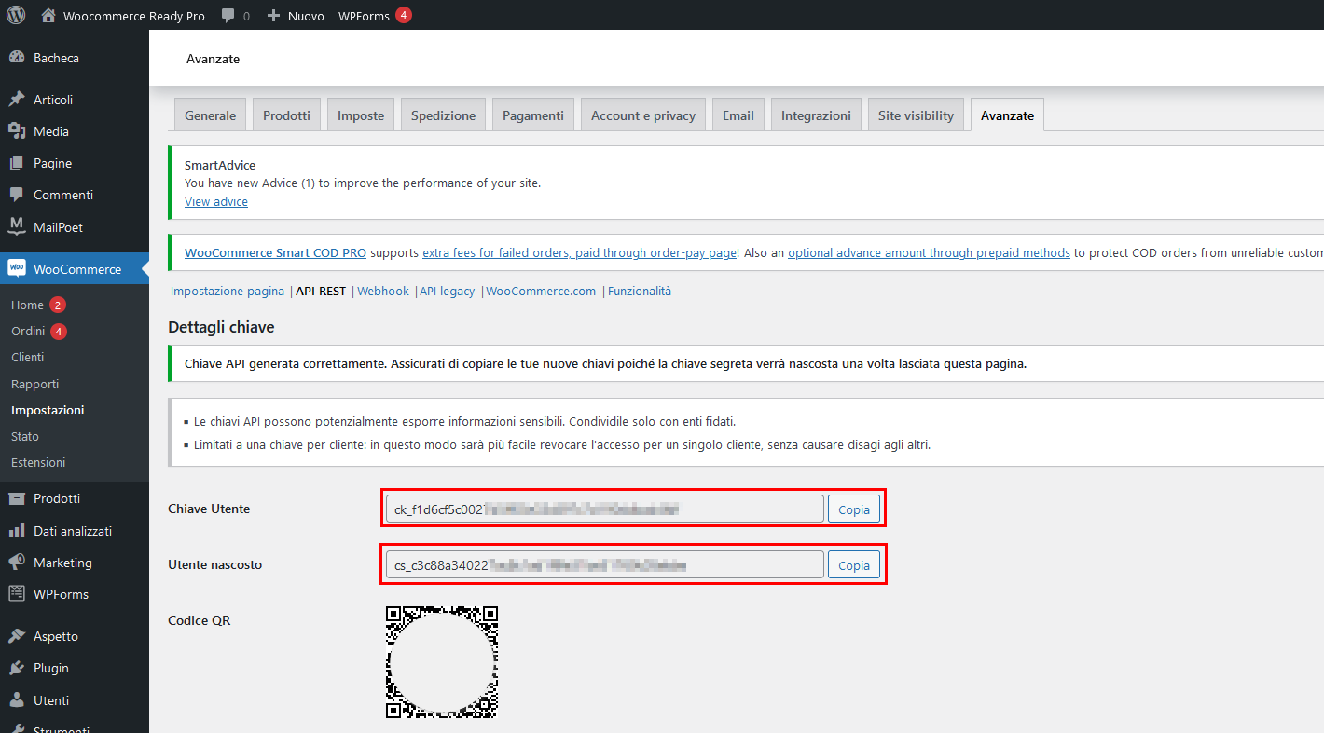Switch to the Imposte tab
Screen dimensions: 1324x733
361,115
